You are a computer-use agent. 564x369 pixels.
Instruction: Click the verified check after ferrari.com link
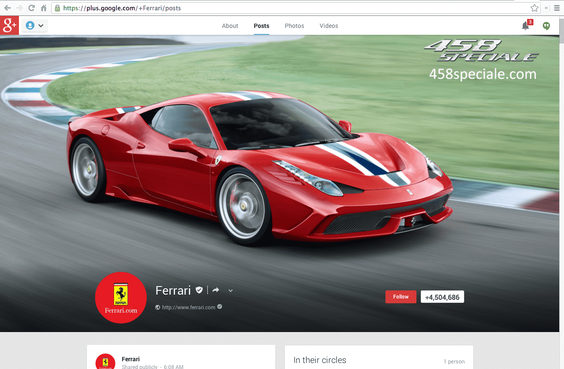tap(220, 307)
